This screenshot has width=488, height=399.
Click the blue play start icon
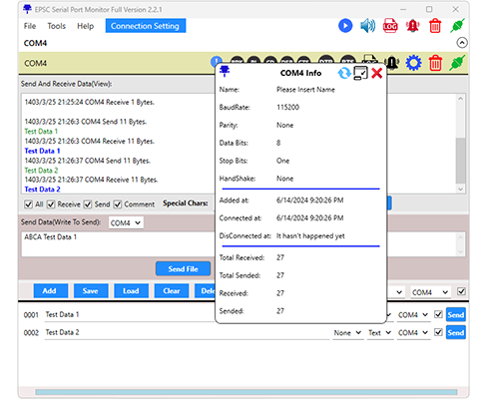coord(345,26)
